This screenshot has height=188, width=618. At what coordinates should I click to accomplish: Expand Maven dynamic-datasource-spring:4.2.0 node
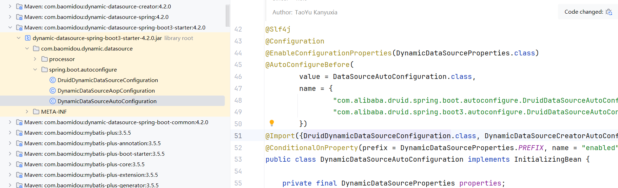10,17
